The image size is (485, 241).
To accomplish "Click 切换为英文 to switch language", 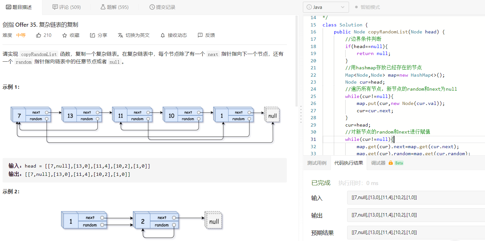I will coord(134,35).
